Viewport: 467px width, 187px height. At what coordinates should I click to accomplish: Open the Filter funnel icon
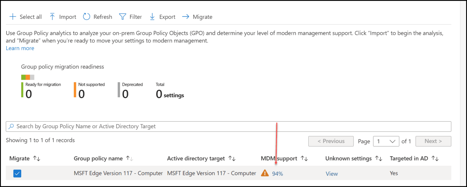tap(122, 17)
